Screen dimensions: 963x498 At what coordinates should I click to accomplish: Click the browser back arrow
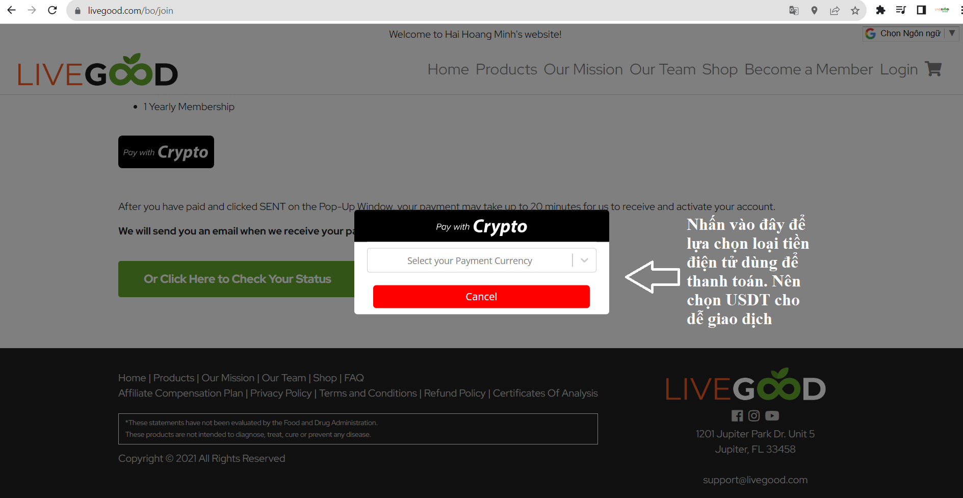pyautogui.click(x=11, y=10)
